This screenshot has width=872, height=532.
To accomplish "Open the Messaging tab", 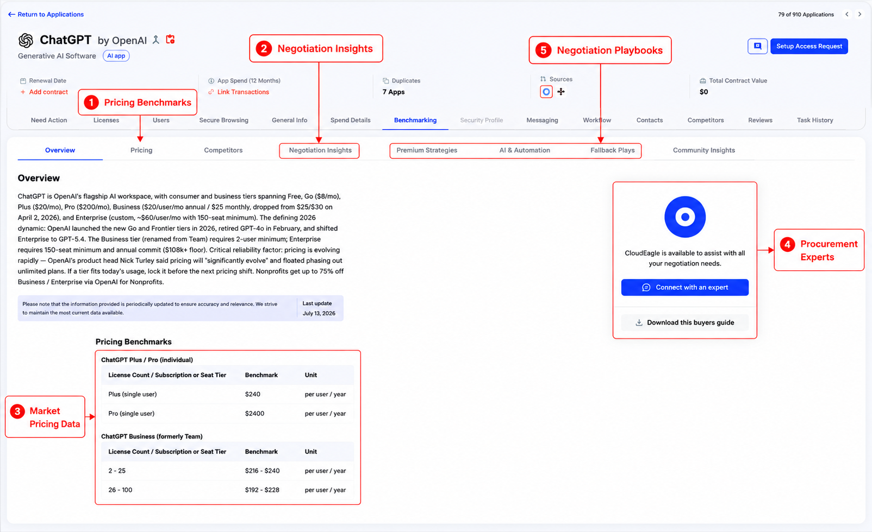I will (x=542, y=121).
